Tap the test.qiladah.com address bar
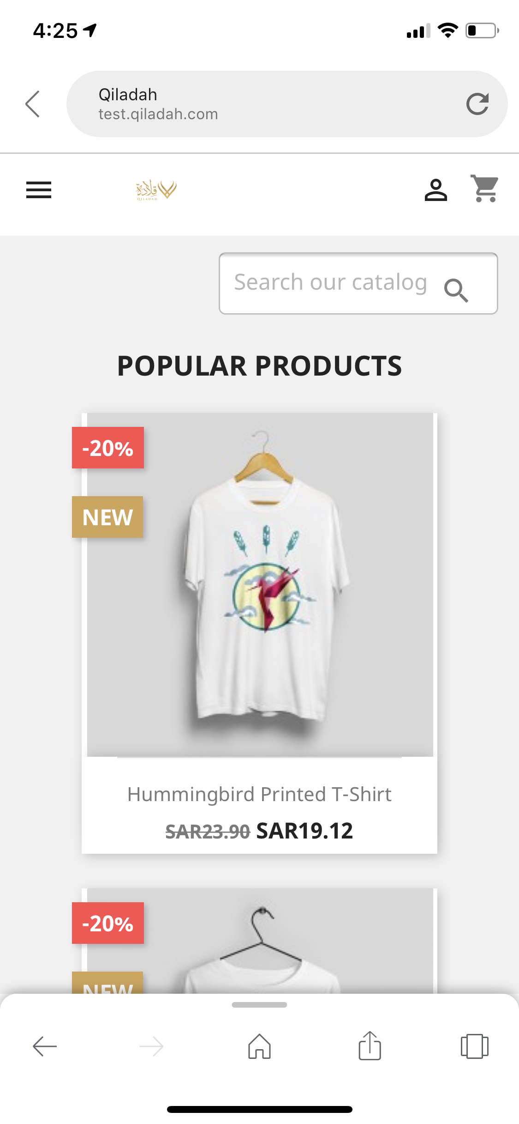Screen dimensions: 519x1124 [x=287, y=104]
